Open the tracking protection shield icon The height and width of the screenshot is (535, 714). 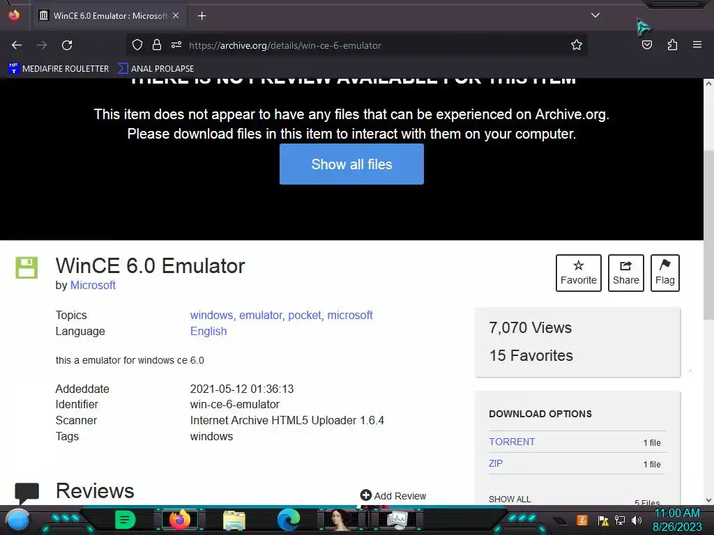(137, 45)
